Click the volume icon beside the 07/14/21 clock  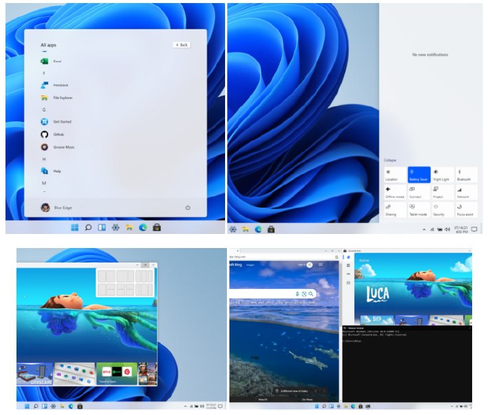click(447, 229)
